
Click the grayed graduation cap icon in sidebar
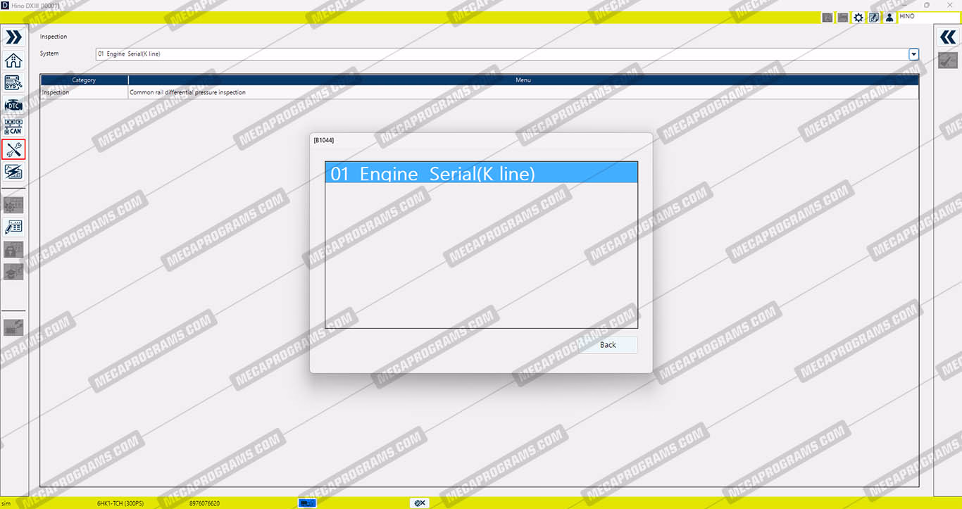pyautogui.click(x=13, y=272)
